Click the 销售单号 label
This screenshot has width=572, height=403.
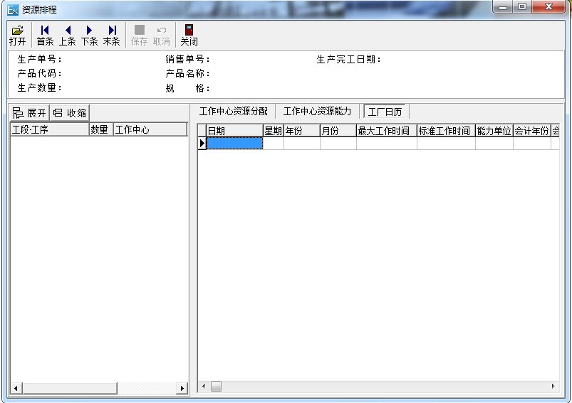[x=187, y=59]
